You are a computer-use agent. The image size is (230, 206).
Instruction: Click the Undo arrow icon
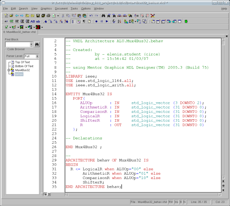(x=91, y=15)
